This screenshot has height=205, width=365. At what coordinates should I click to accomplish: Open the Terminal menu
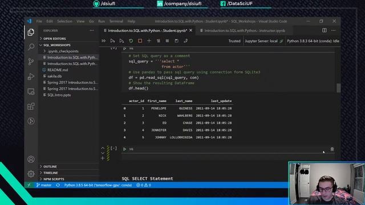[116, 21]
